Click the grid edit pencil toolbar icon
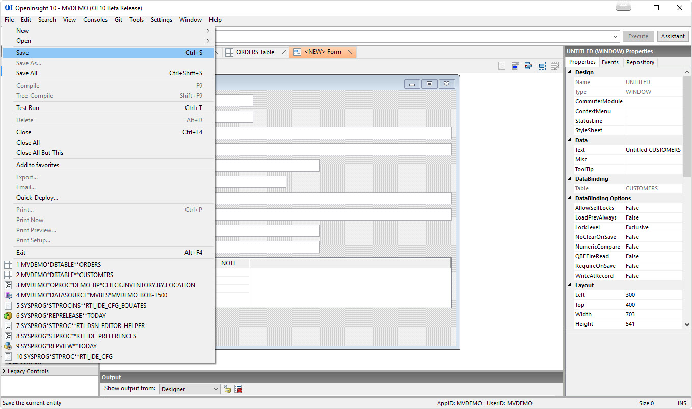692x409 pixels. [555, 66]
